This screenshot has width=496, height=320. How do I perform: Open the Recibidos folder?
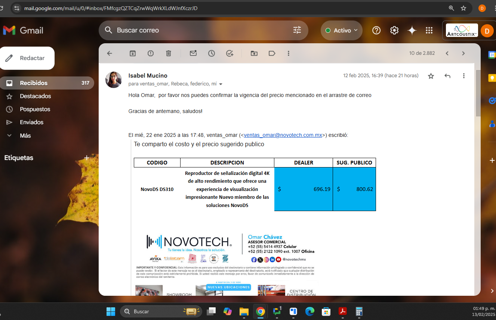[x=47, y=83]
